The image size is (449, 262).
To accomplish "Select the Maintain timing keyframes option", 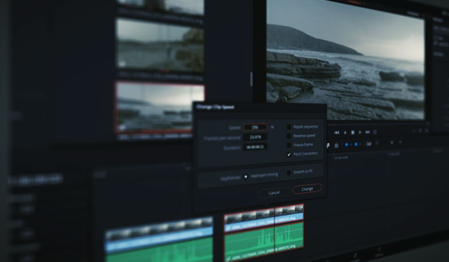I will click(247, 177).
